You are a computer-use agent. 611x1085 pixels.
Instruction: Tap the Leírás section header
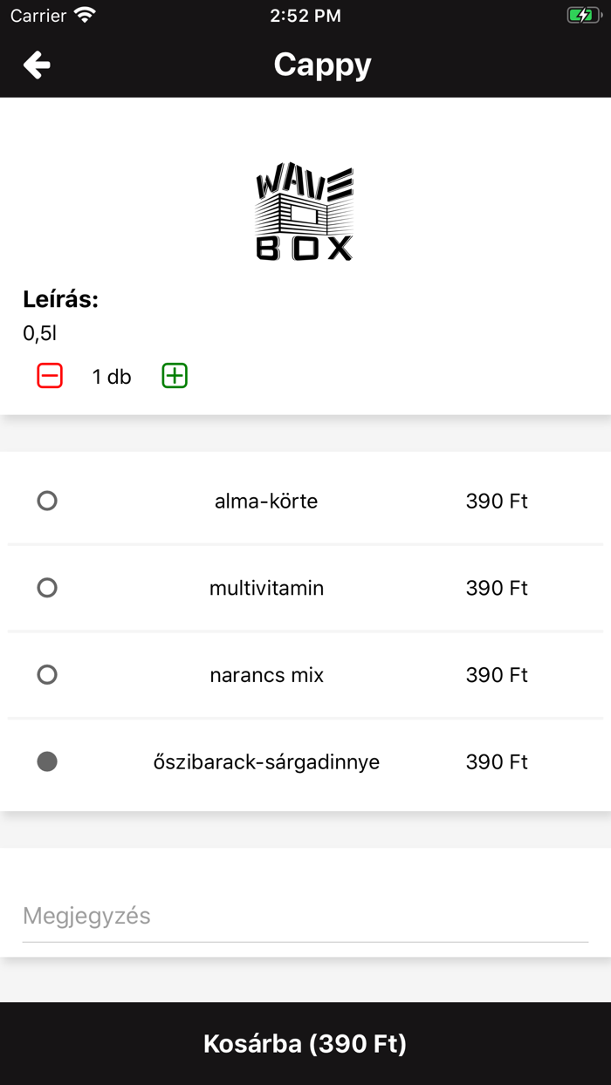[61, 298]
